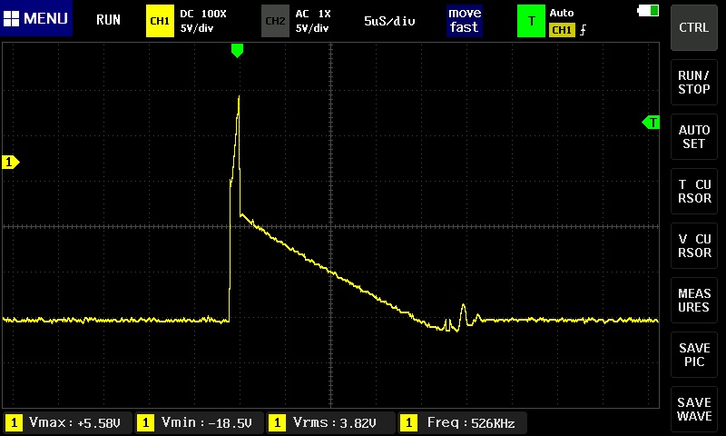Click the CH1 yellow channel indicator

pyautogui.click(x=160, y=20)
